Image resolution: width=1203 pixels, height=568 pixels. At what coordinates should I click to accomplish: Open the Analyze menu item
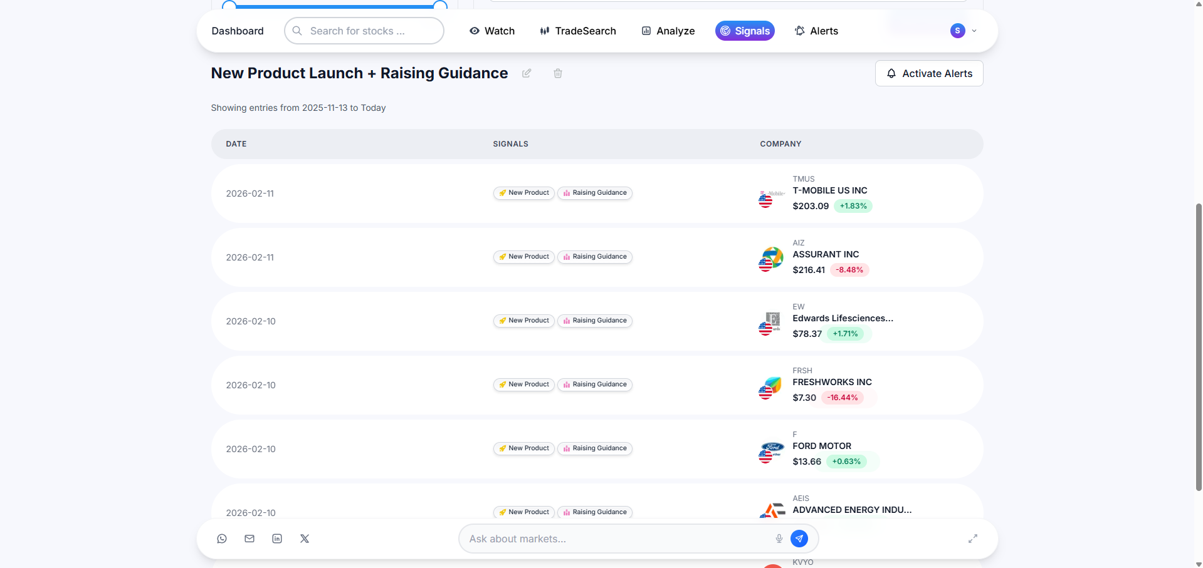coord(668,31)
